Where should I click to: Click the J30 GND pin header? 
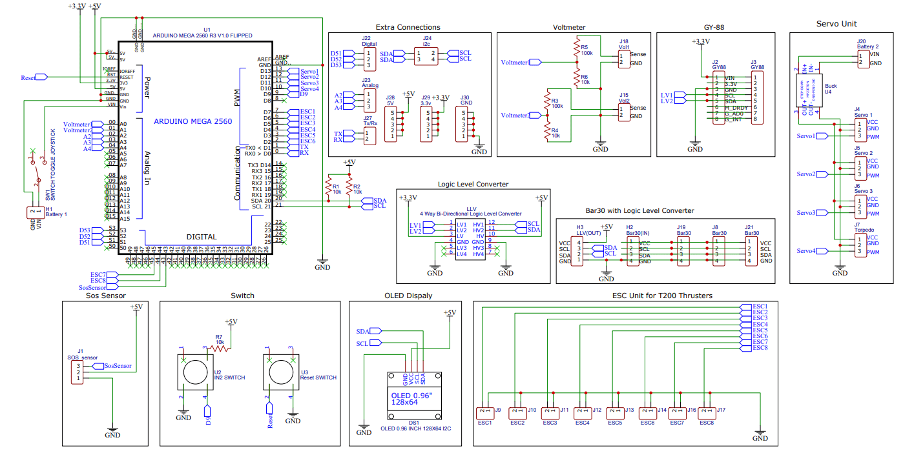coord(462,124)
